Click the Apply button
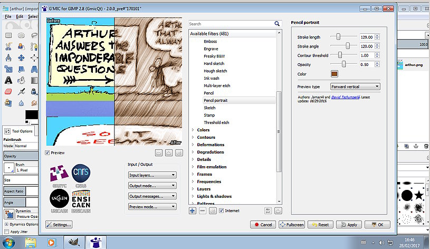Screen dimensions: 430x249 point(349,225)
